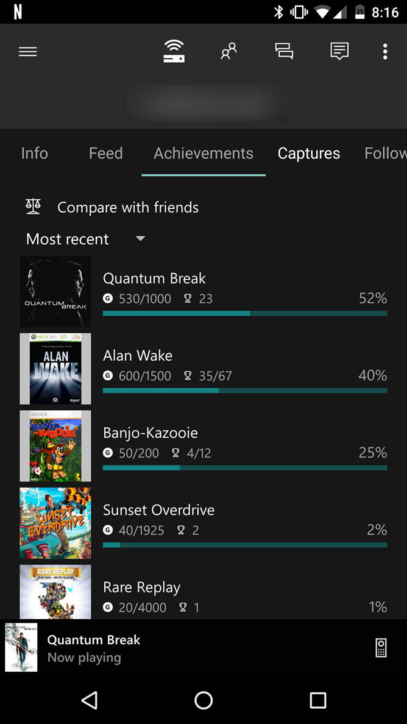
Task: Open the messages conversations icon
Action: 283,52
